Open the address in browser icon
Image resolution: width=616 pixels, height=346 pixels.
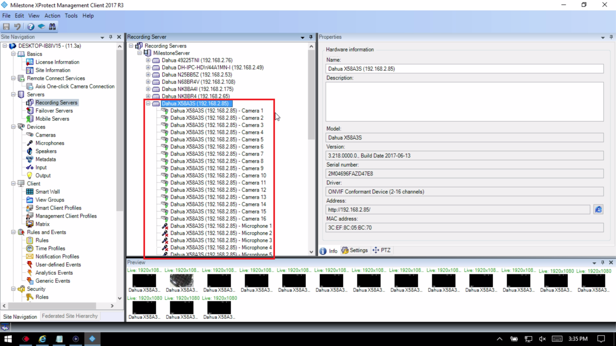(x=598, y=210)
